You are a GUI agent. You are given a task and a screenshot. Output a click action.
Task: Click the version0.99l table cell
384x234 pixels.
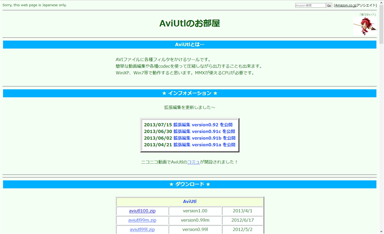[195, 229]
